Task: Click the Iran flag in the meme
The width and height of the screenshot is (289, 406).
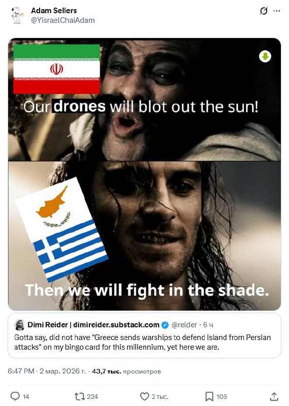Action: click(56, 69)
